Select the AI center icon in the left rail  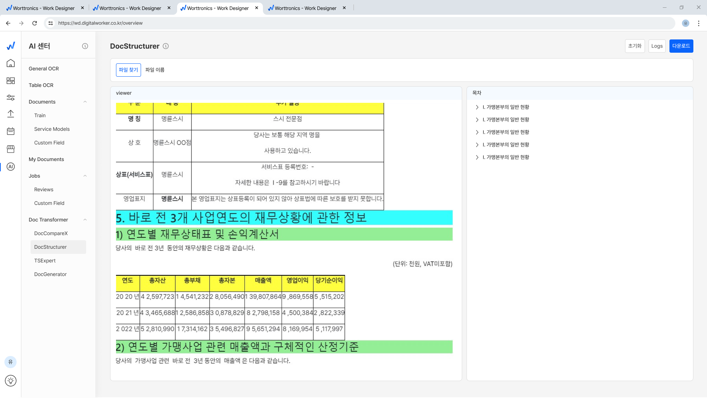[11, 167]
